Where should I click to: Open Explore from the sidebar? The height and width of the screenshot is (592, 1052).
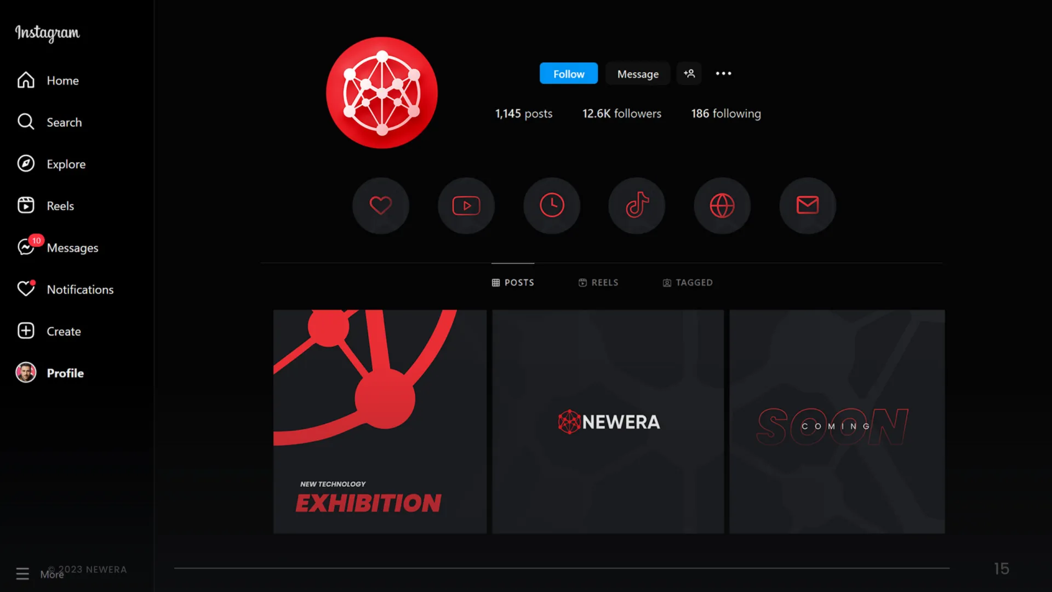(66, 164)
